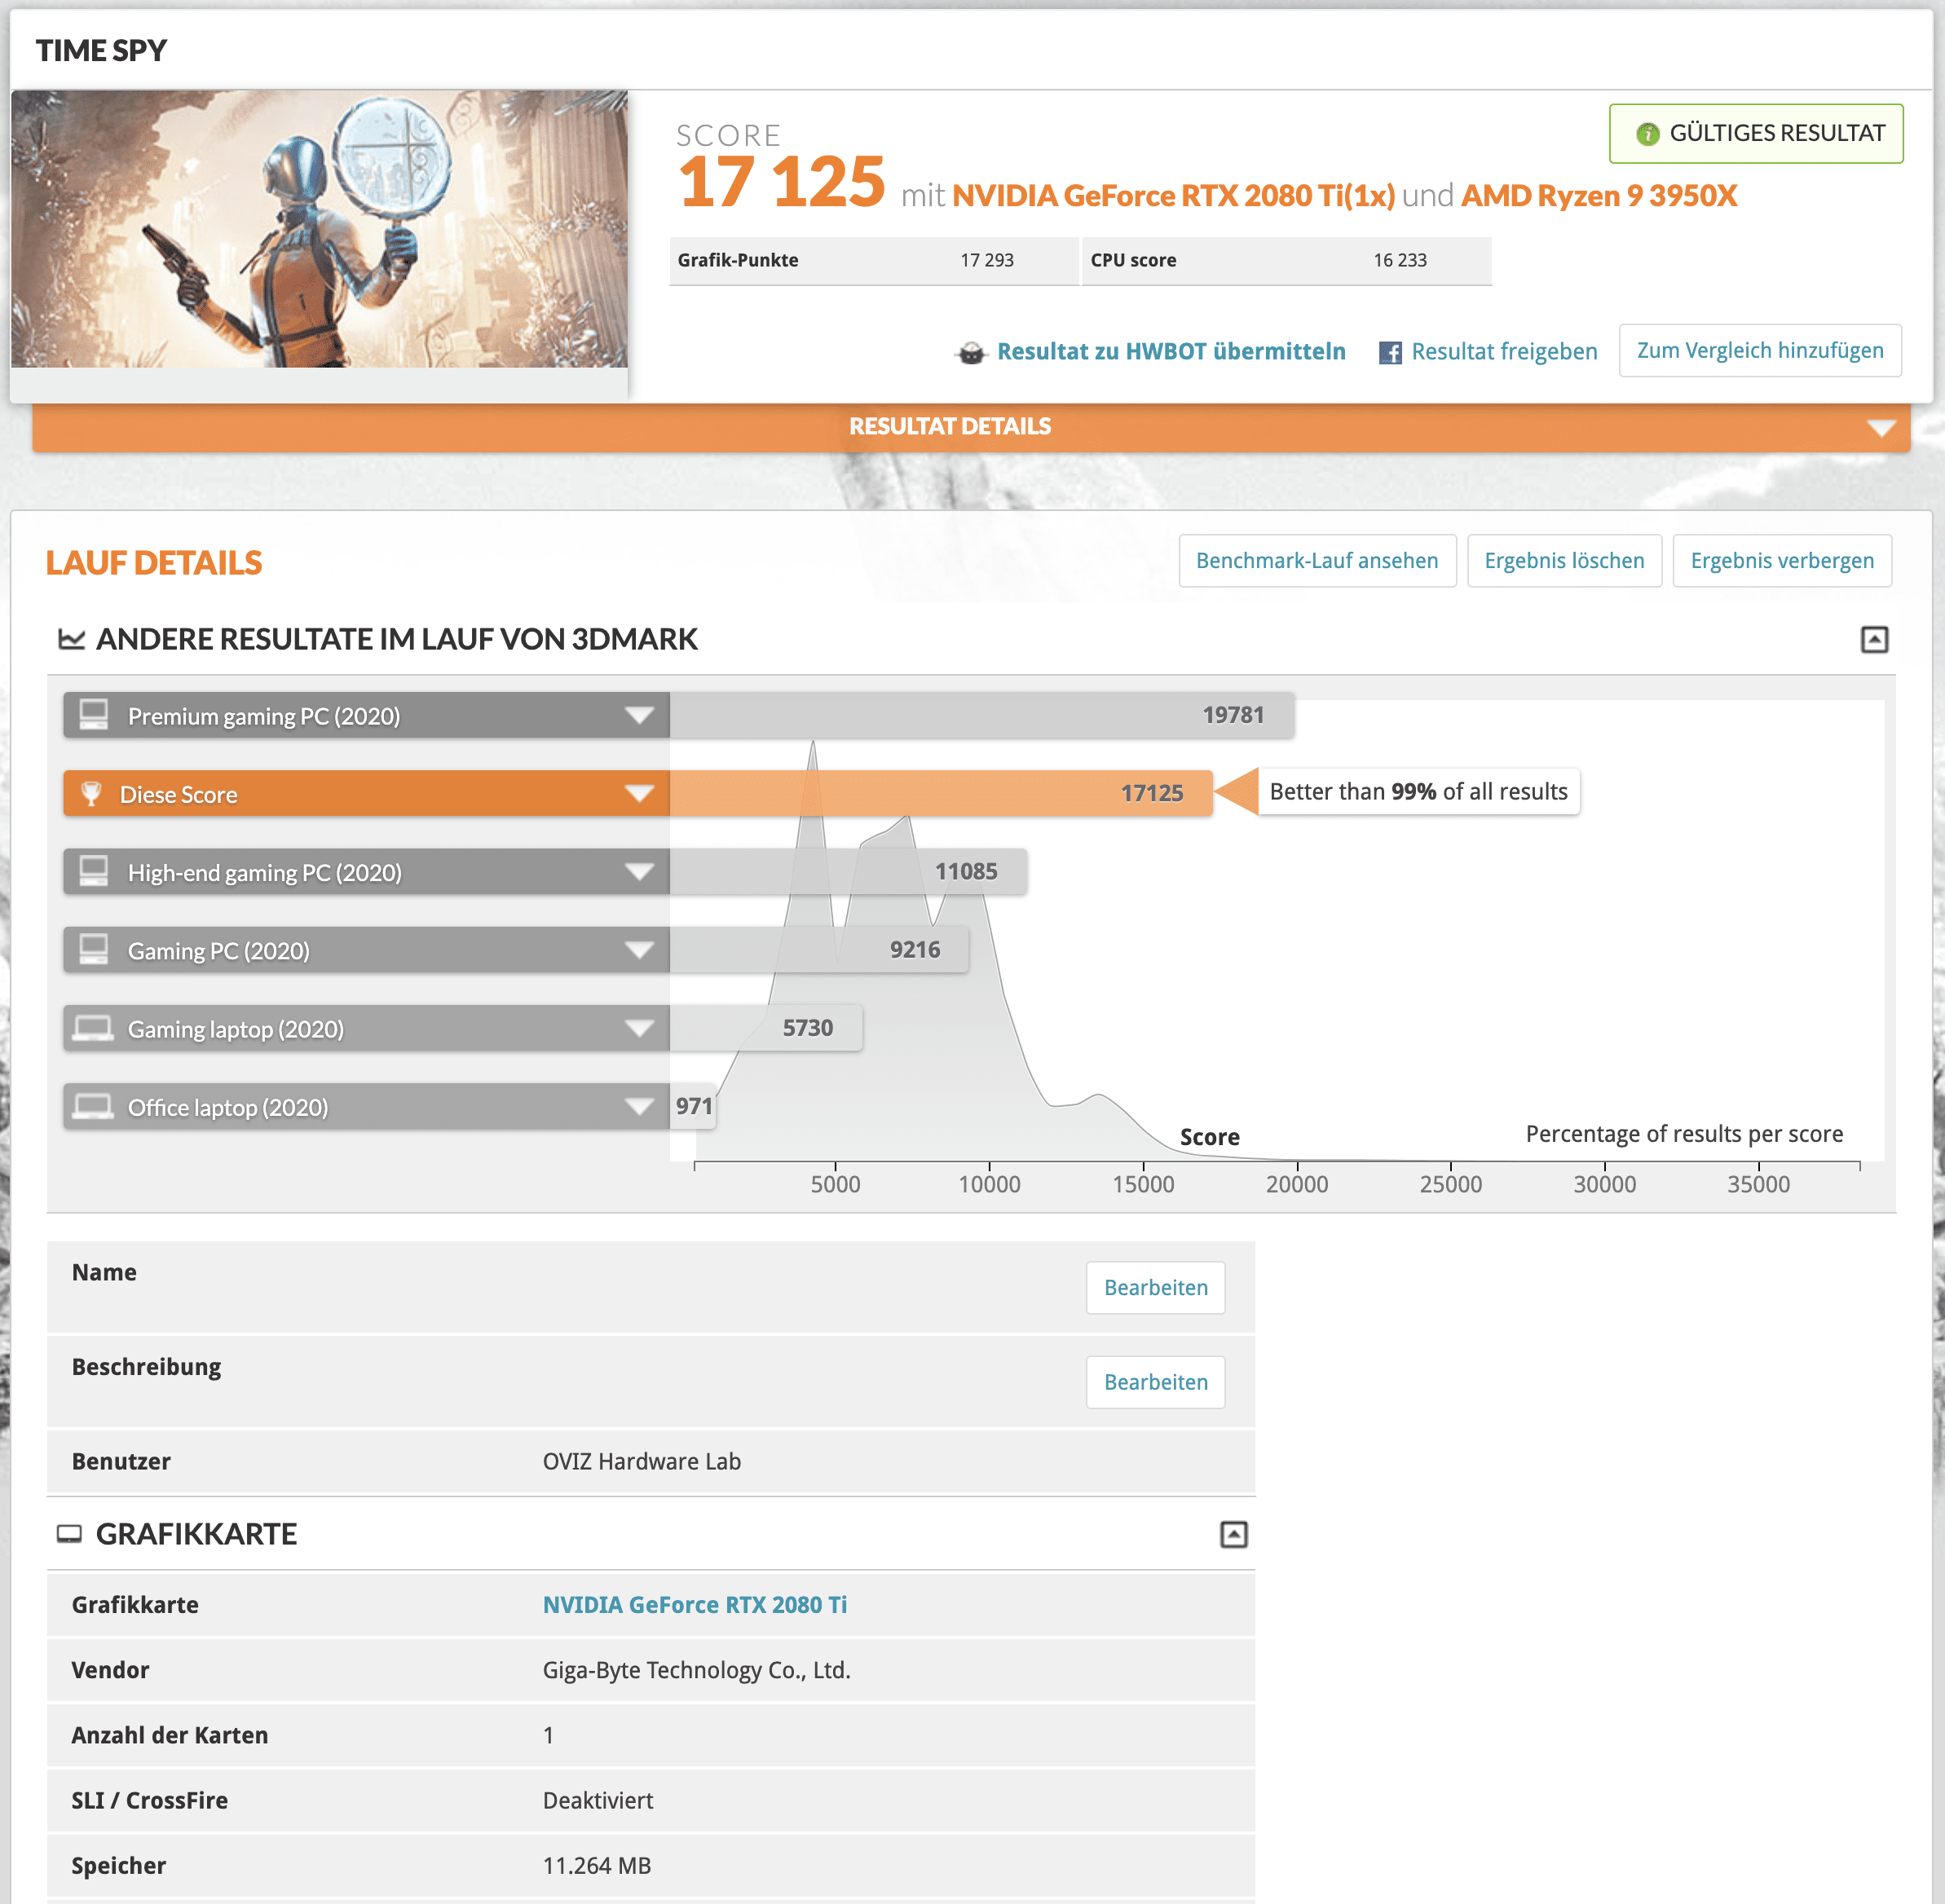Viewport: 1945px width, 1904px height.
Task: Click the graphics card icon beside Grafikkarte heading
Action: click(69, 1534)
